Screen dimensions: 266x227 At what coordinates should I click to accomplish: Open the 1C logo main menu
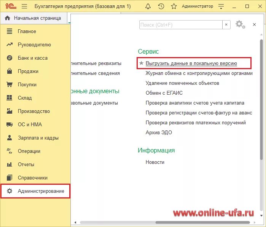point(11,6)
